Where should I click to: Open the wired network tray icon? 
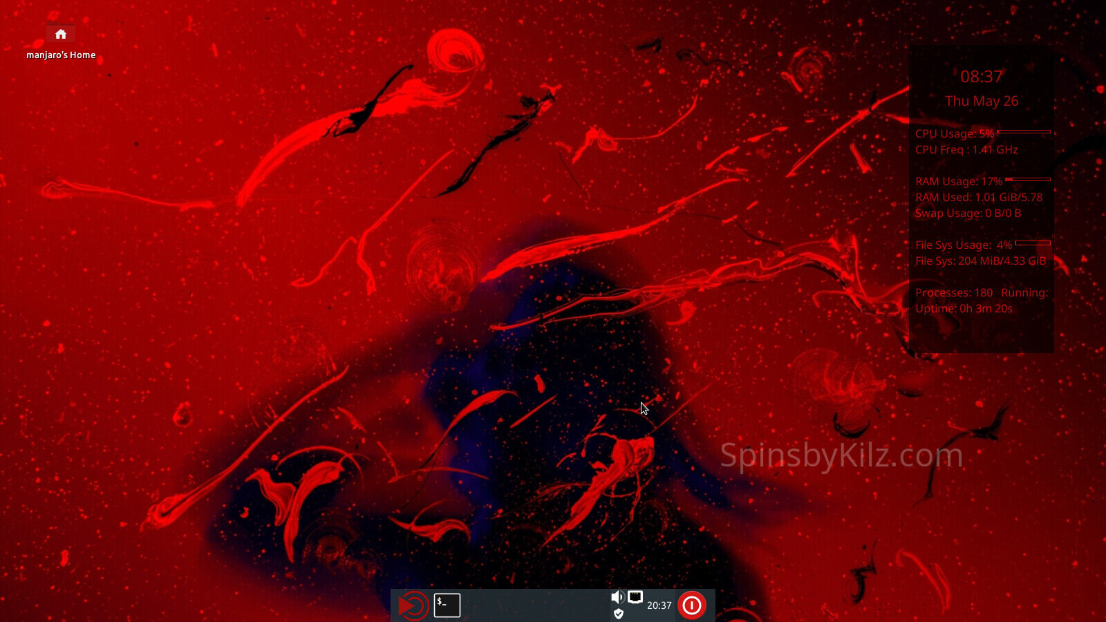635,596
